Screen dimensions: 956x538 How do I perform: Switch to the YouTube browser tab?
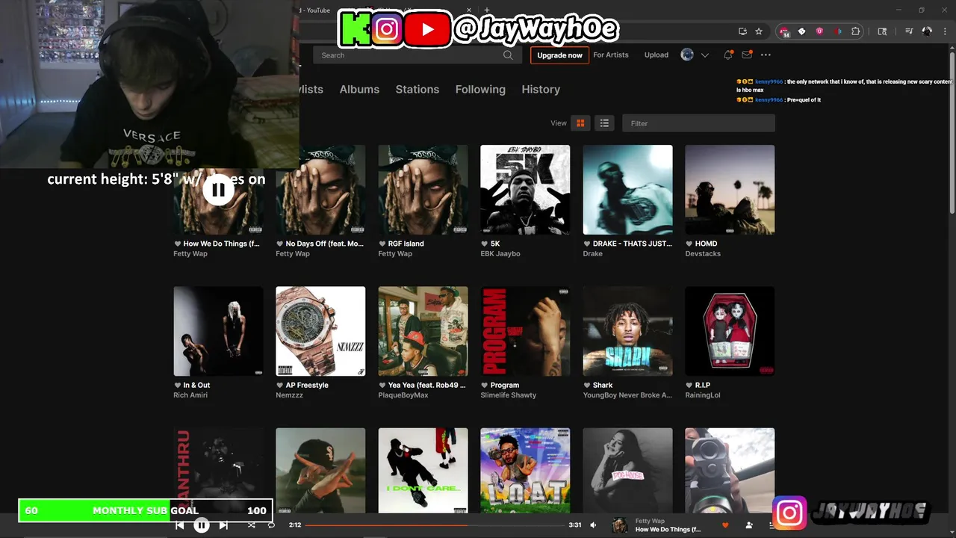click(315, 10)
